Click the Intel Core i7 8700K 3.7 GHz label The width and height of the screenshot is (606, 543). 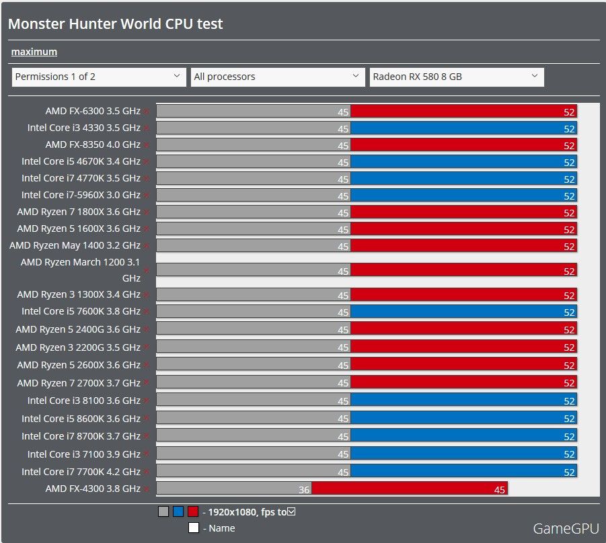pyautogui.click(x=81, y=436)
